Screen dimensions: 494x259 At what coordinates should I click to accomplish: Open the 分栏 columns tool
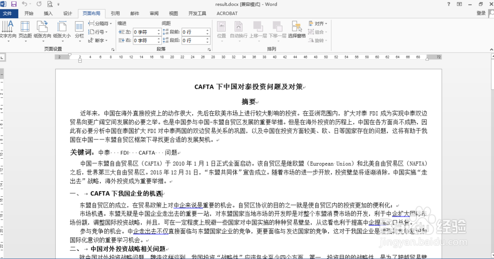(79, 31)
